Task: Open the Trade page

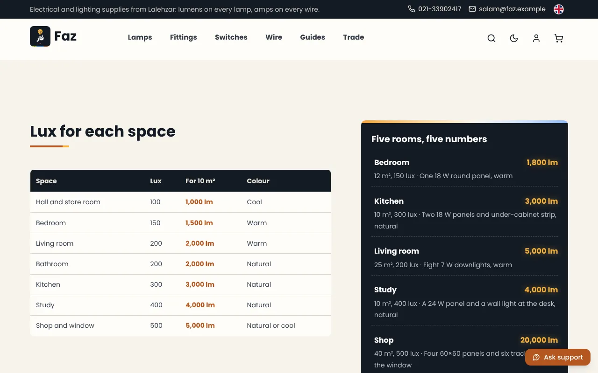Action: (354, 37)
